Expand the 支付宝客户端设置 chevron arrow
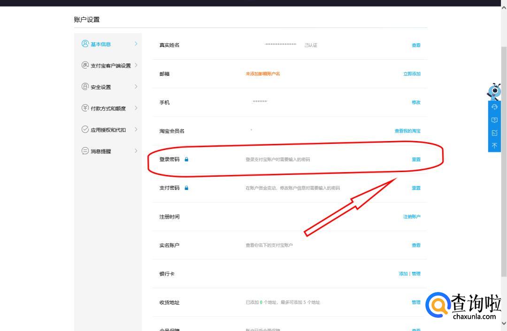 point(136,65)
